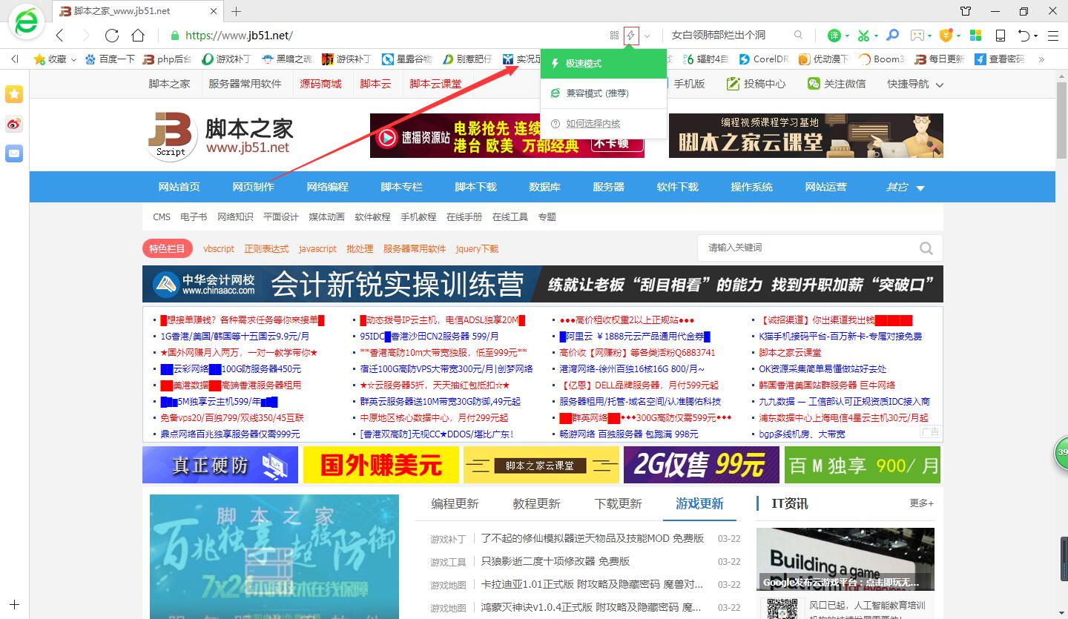Click the undo closed tab arrow
The height and width of the screenshot is (619, 1068).
click(1023, 35)
